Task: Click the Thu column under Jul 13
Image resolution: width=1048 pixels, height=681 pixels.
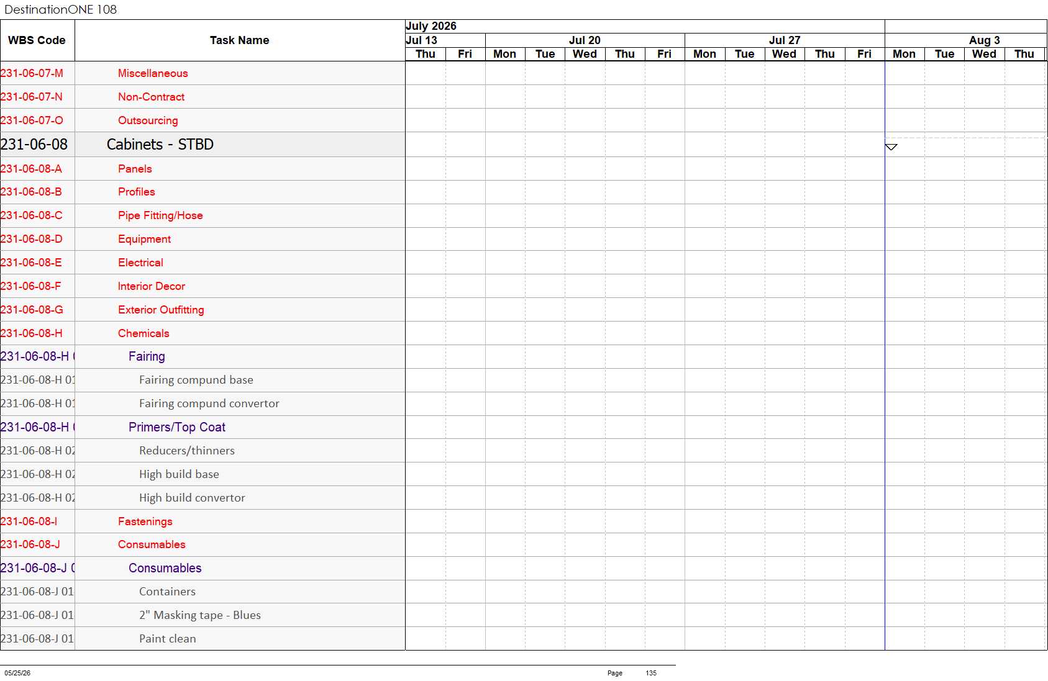Action: [426, 54]
